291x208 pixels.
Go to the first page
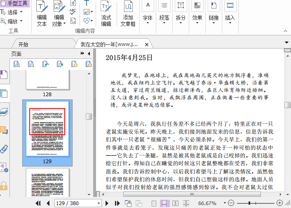click(x=38, y=203)
